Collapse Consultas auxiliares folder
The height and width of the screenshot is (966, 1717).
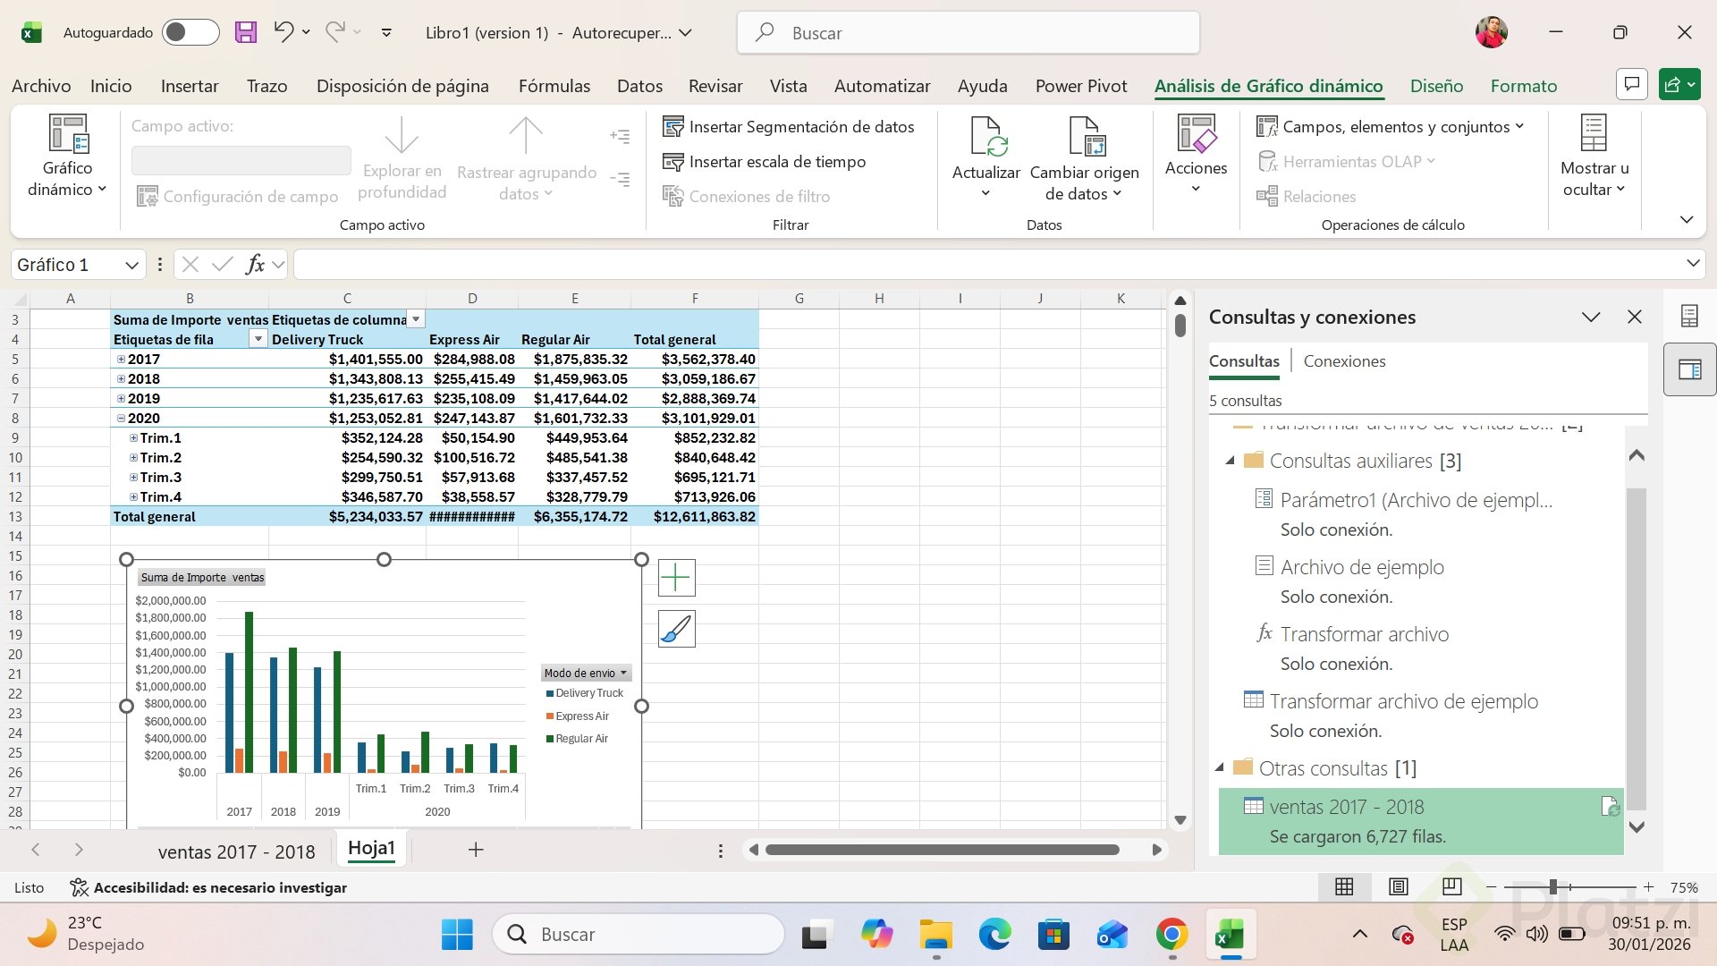[1230, 461]
